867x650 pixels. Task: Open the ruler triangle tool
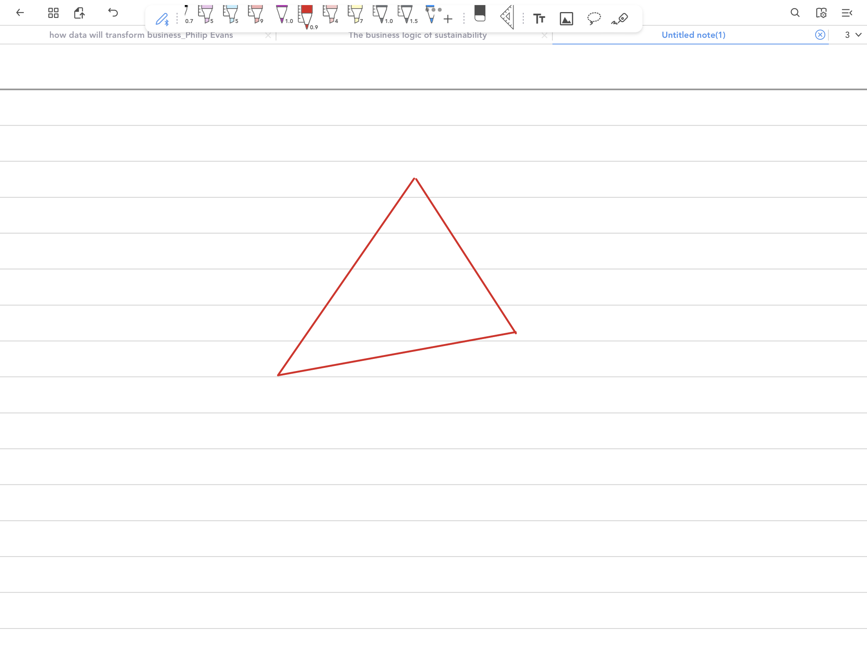click(x=507, y=17)
